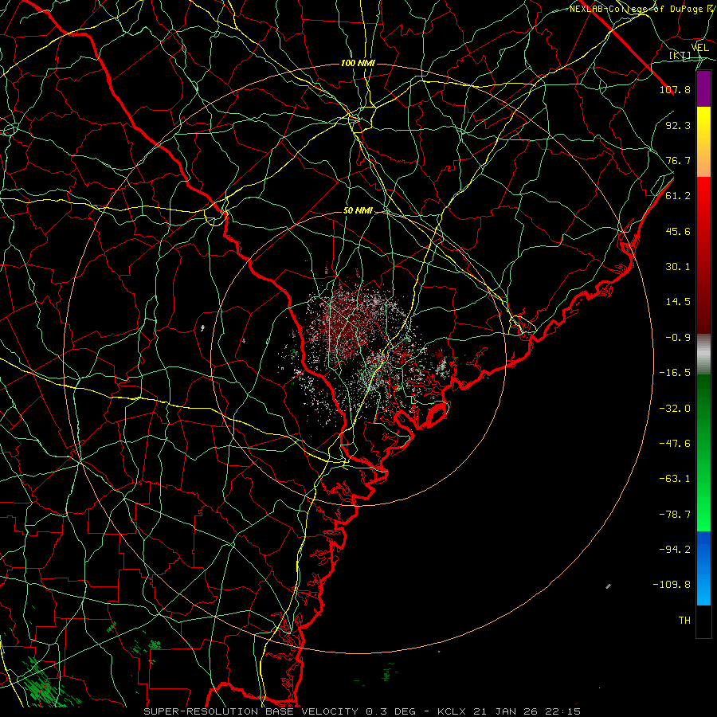Image resolution: width=717 pixels, height=717 pixels.
Task: Click the VEL legend title
Action: [699, 47]
